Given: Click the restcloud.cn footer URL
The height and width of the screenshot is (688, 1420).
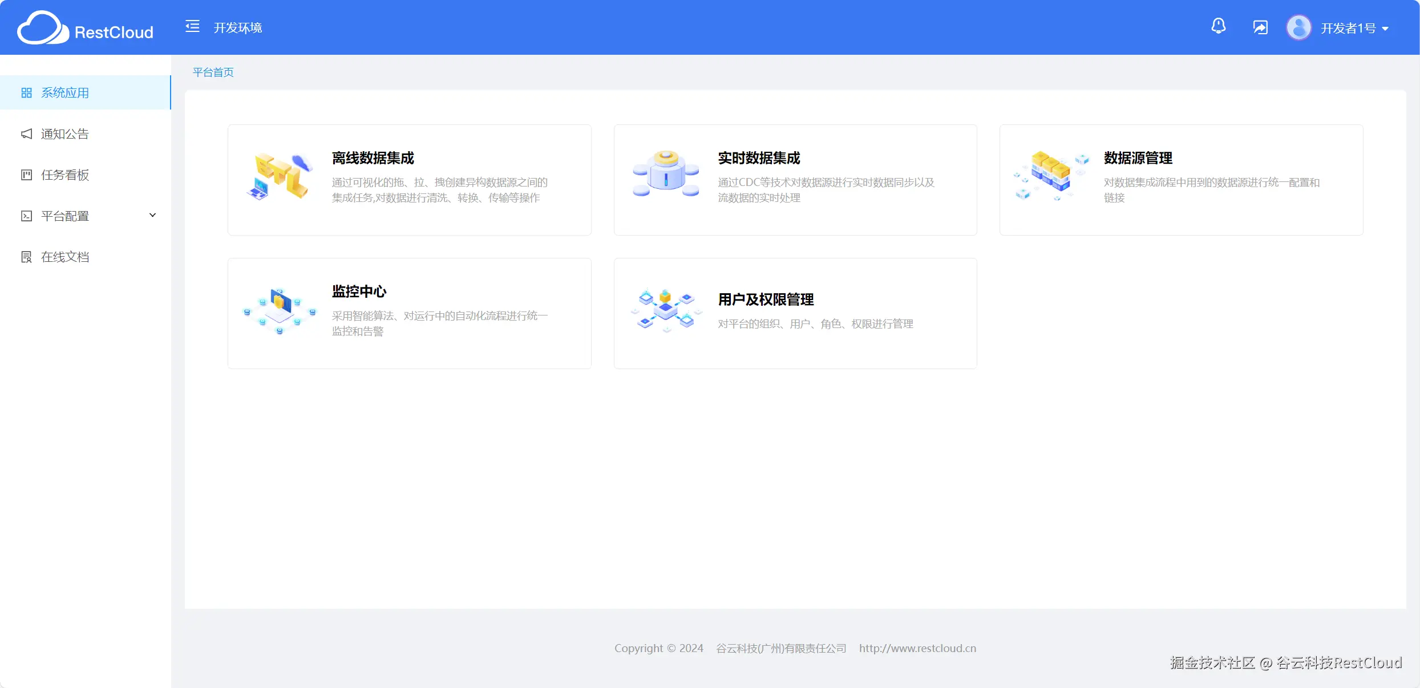Looking at the screenshot, I should pos(917,648).
